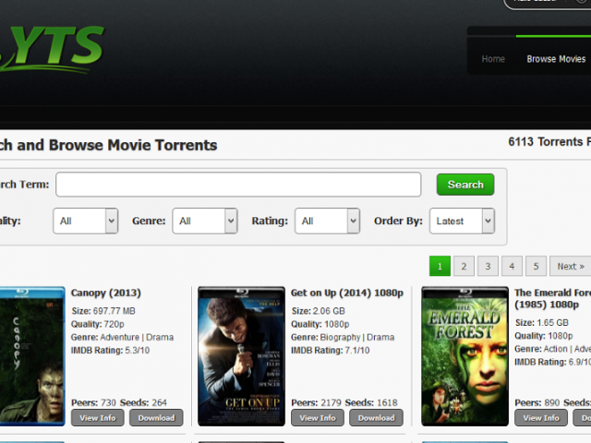Screen dimensions: 591x443
Task: Click View Info for The Emerald Forest
Action: (541, 418)
